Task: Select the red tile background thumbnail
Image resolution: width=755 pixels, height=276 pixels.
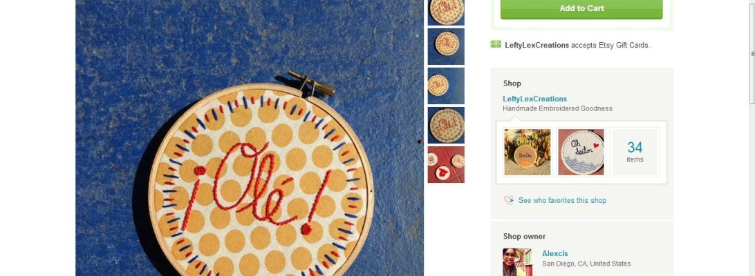Action: click(x=446, y=164)
